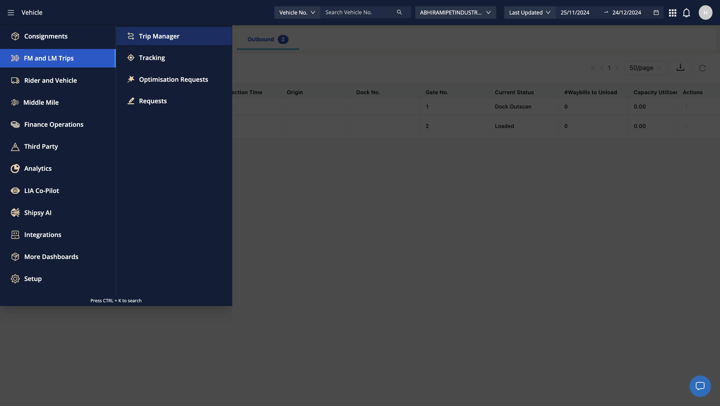Open the Consignments menu

coord(58,36)
